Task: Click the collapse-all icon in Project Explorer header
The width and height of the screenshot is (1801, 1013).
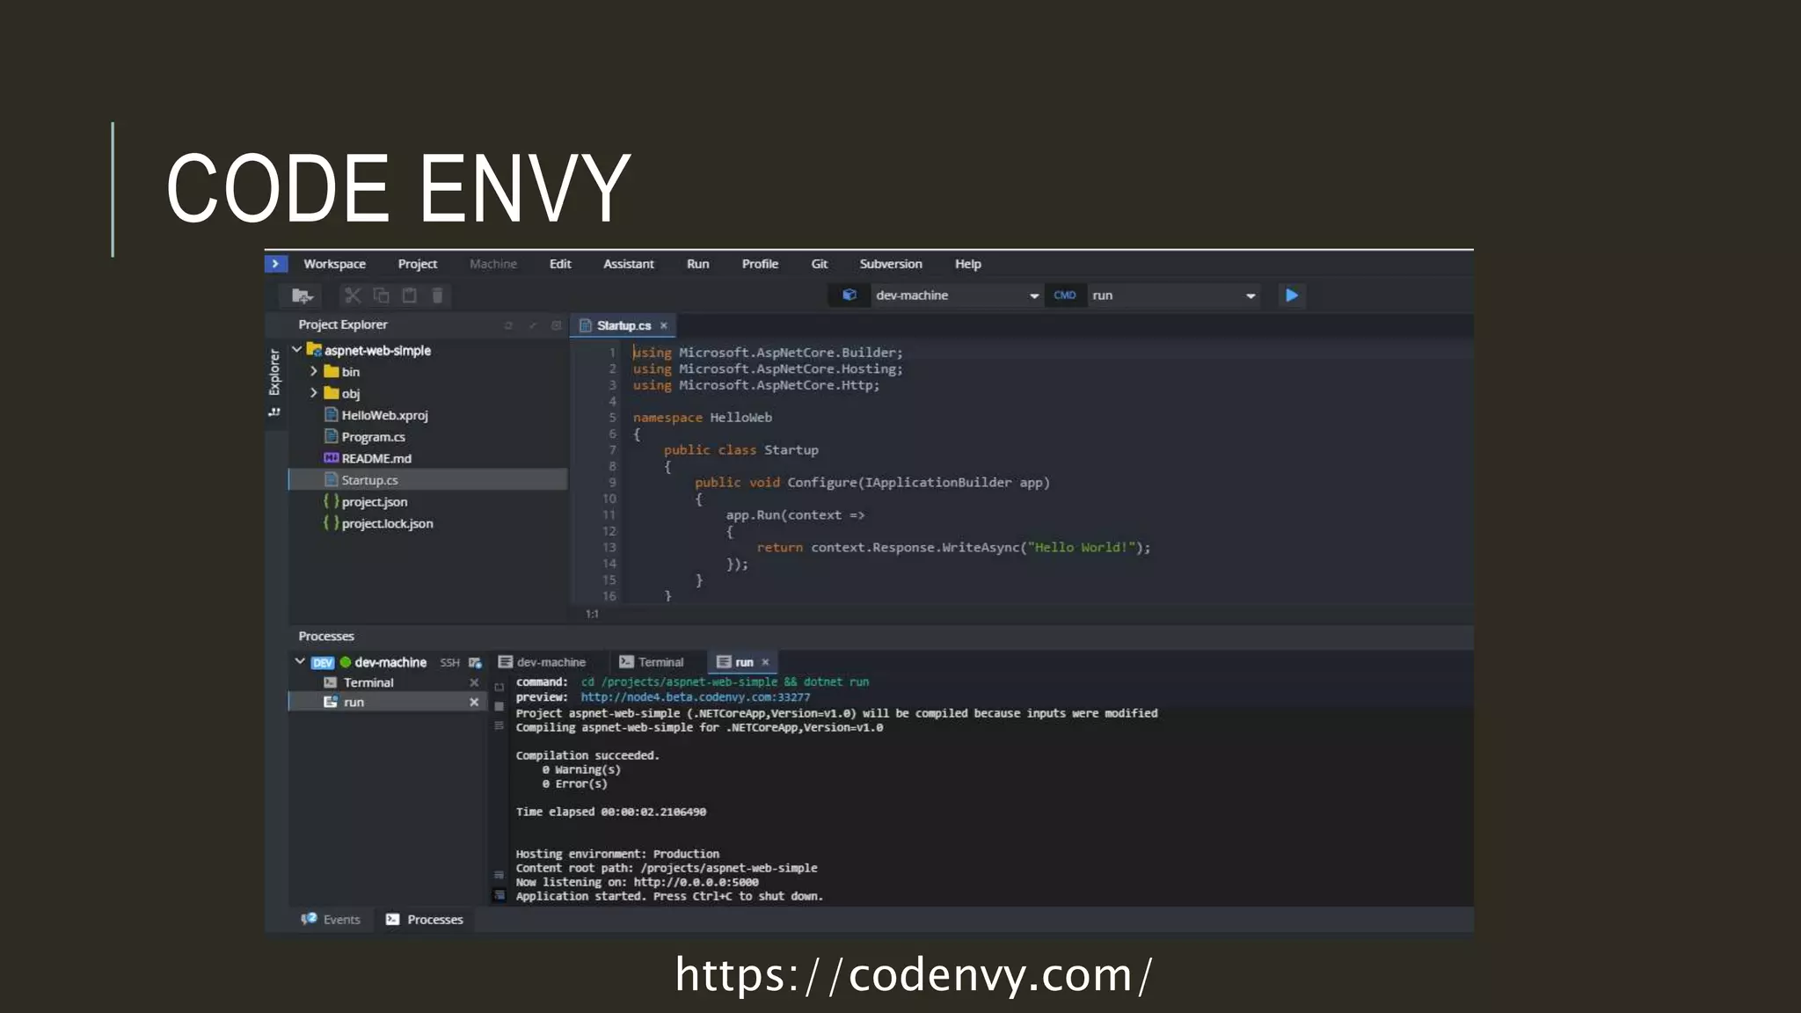Action: tap(532, 325)
